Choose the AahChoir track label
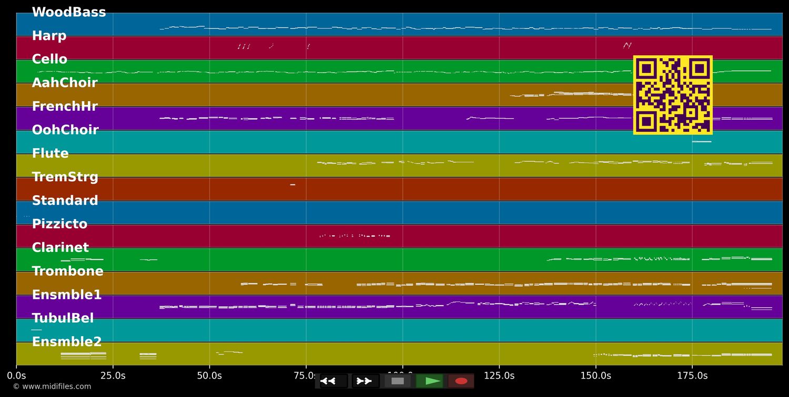 tap(65, 83)
